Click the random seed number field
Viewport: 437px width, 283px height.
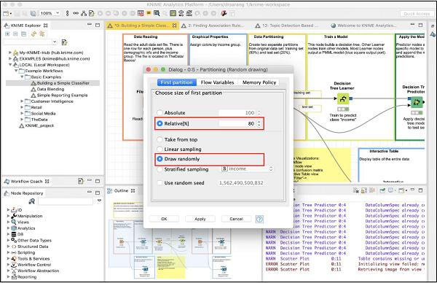click(241, 183)
